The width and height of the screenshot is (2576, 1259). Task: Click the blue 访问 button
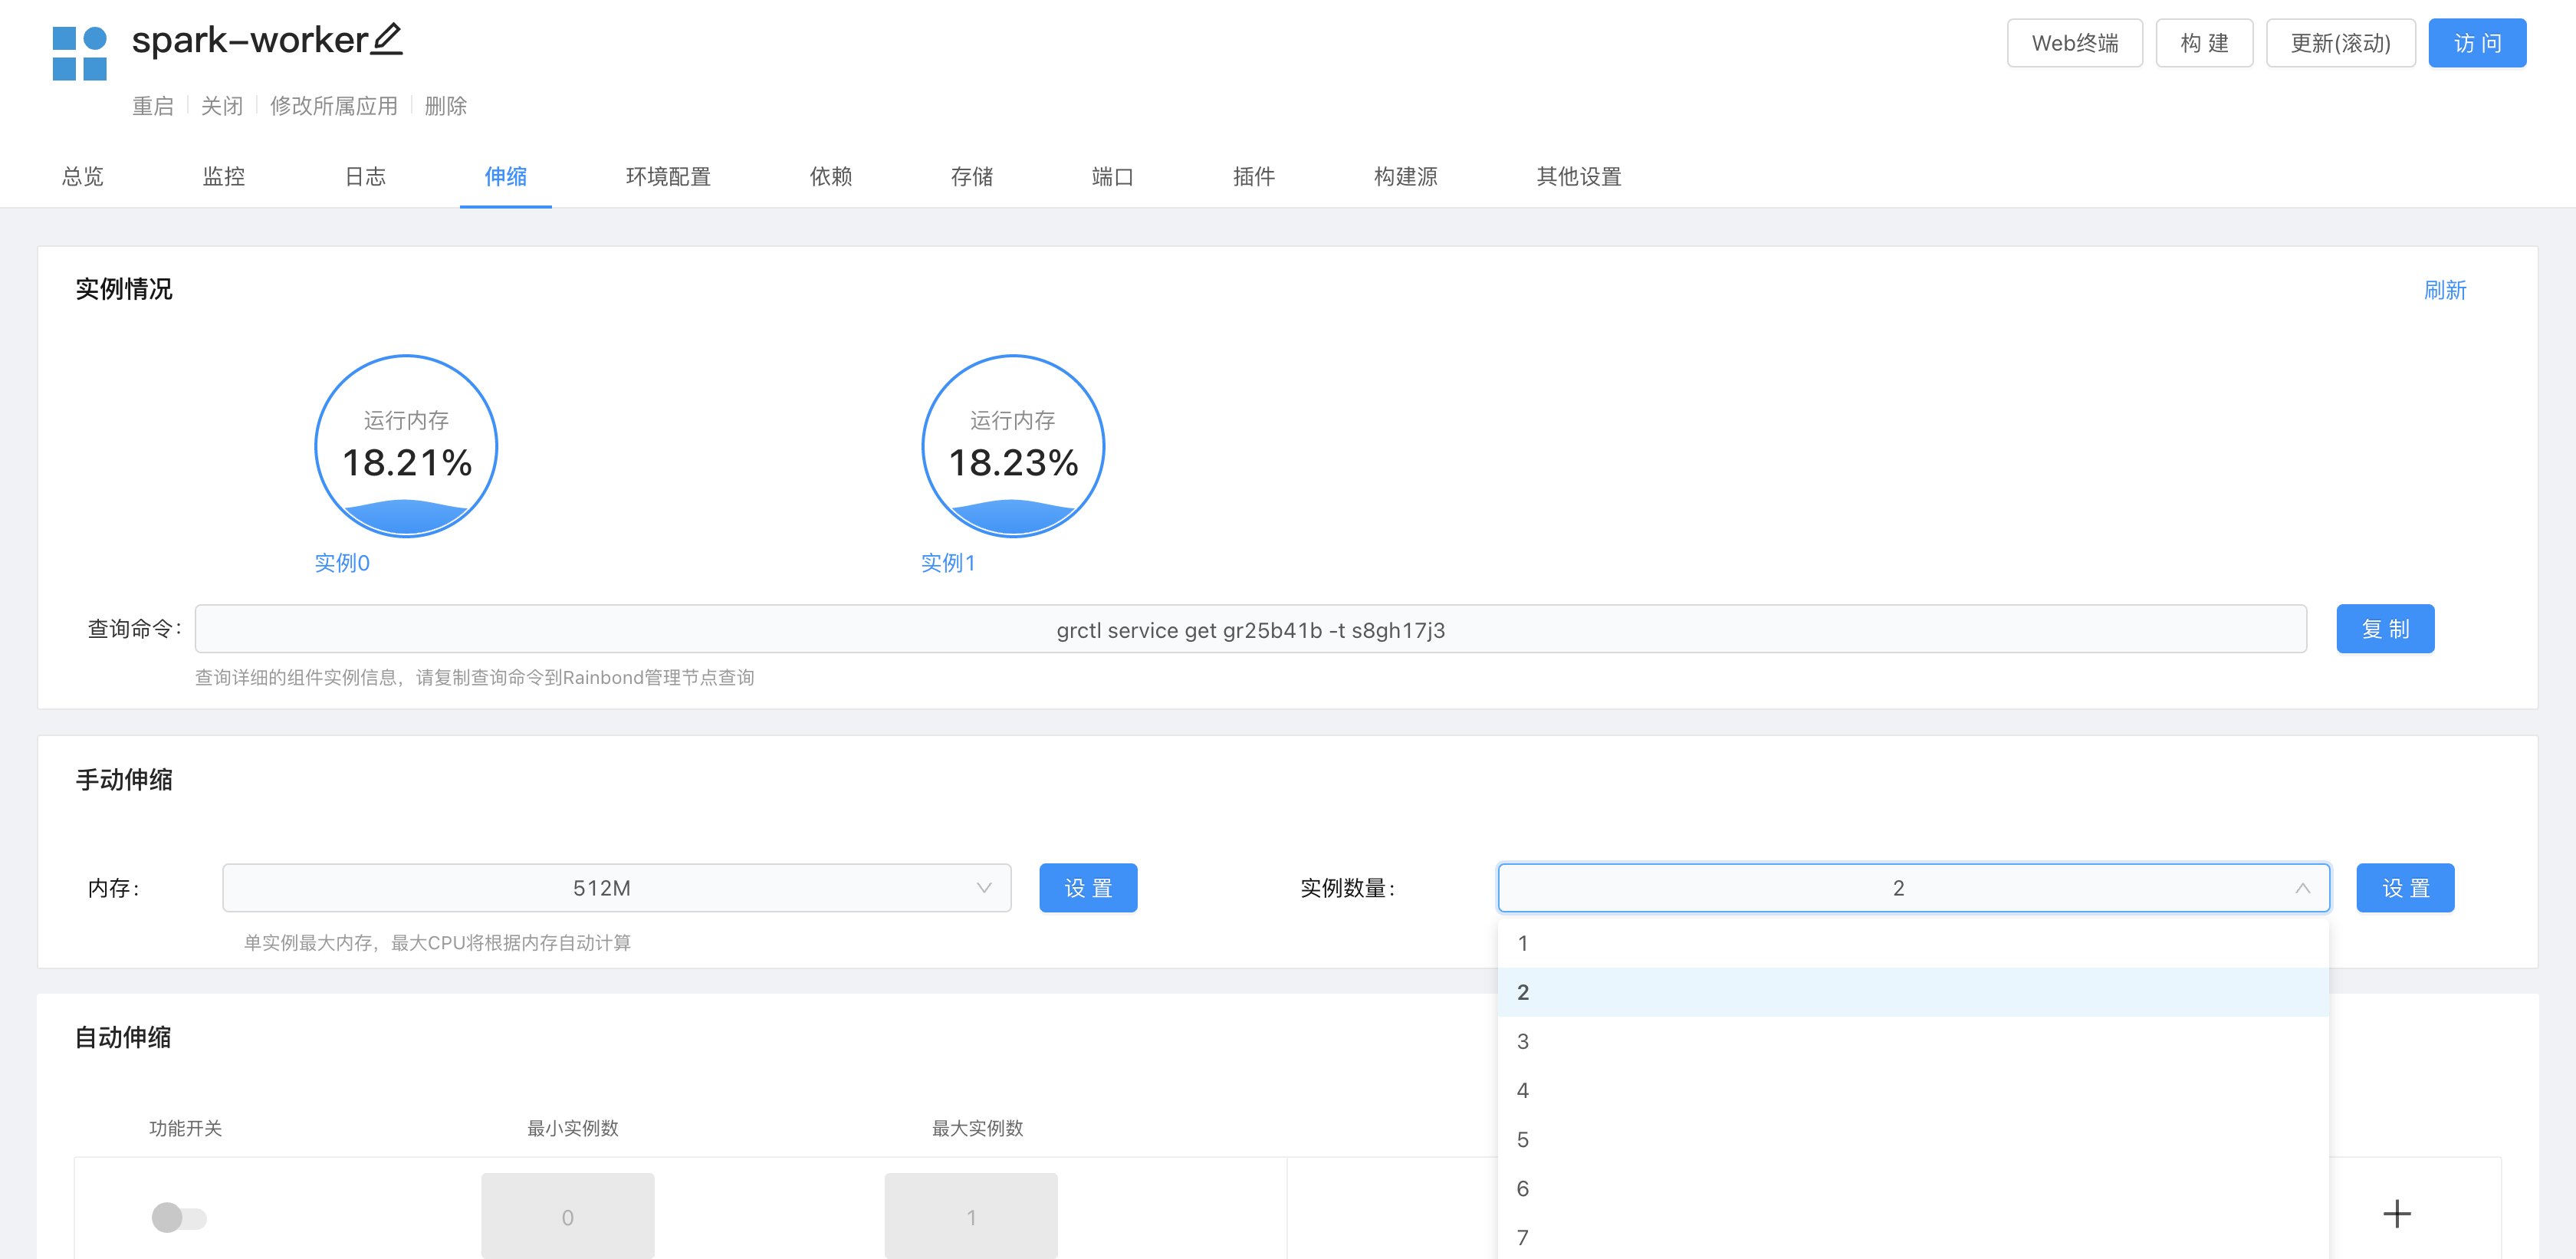tap(2477, 43)
